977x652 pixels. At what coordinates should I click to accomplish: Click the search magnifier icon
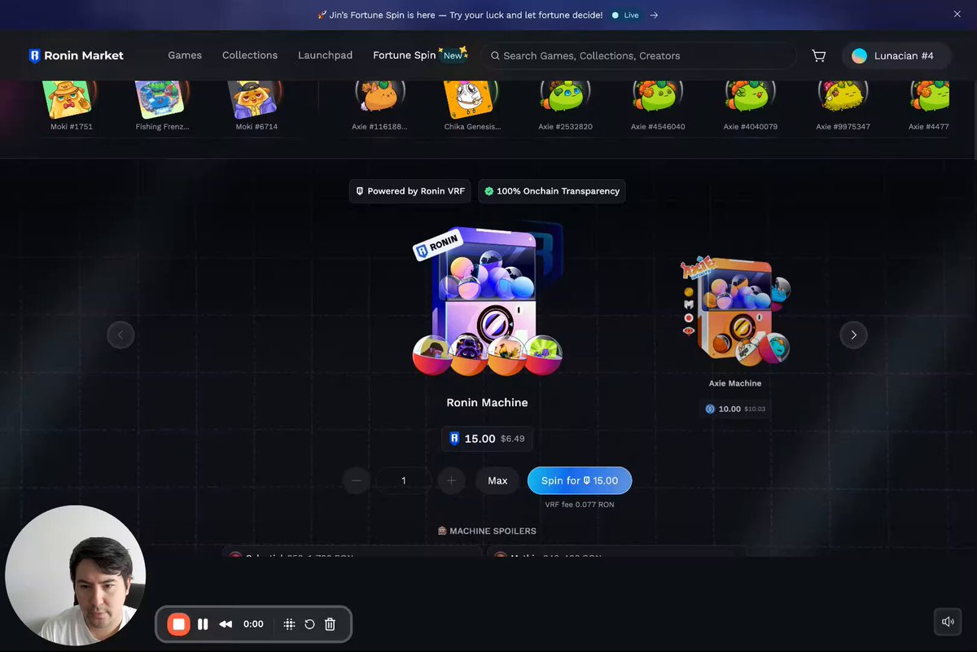494,55
